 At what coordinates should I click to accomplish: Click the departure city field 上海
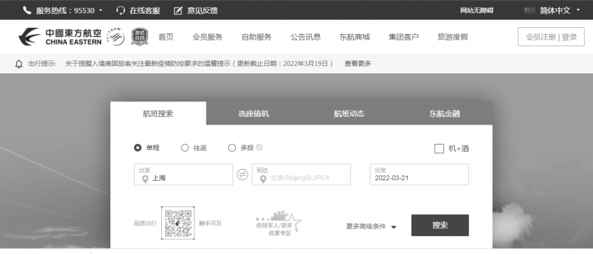(183, 174)
